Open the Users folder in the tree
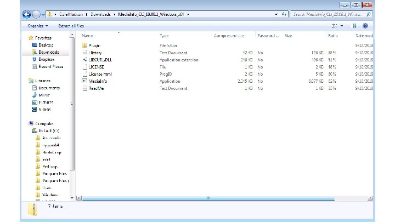Screen dimensions: 395x222 [x=47, y=188]
